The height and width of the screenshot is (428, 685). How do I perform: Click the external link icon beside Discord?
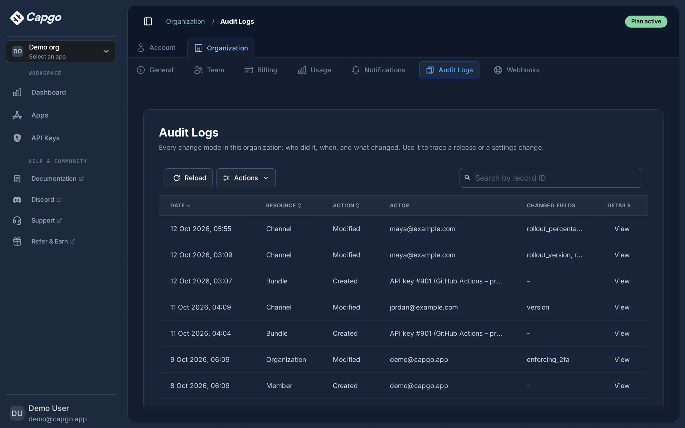tap(59, 200)
